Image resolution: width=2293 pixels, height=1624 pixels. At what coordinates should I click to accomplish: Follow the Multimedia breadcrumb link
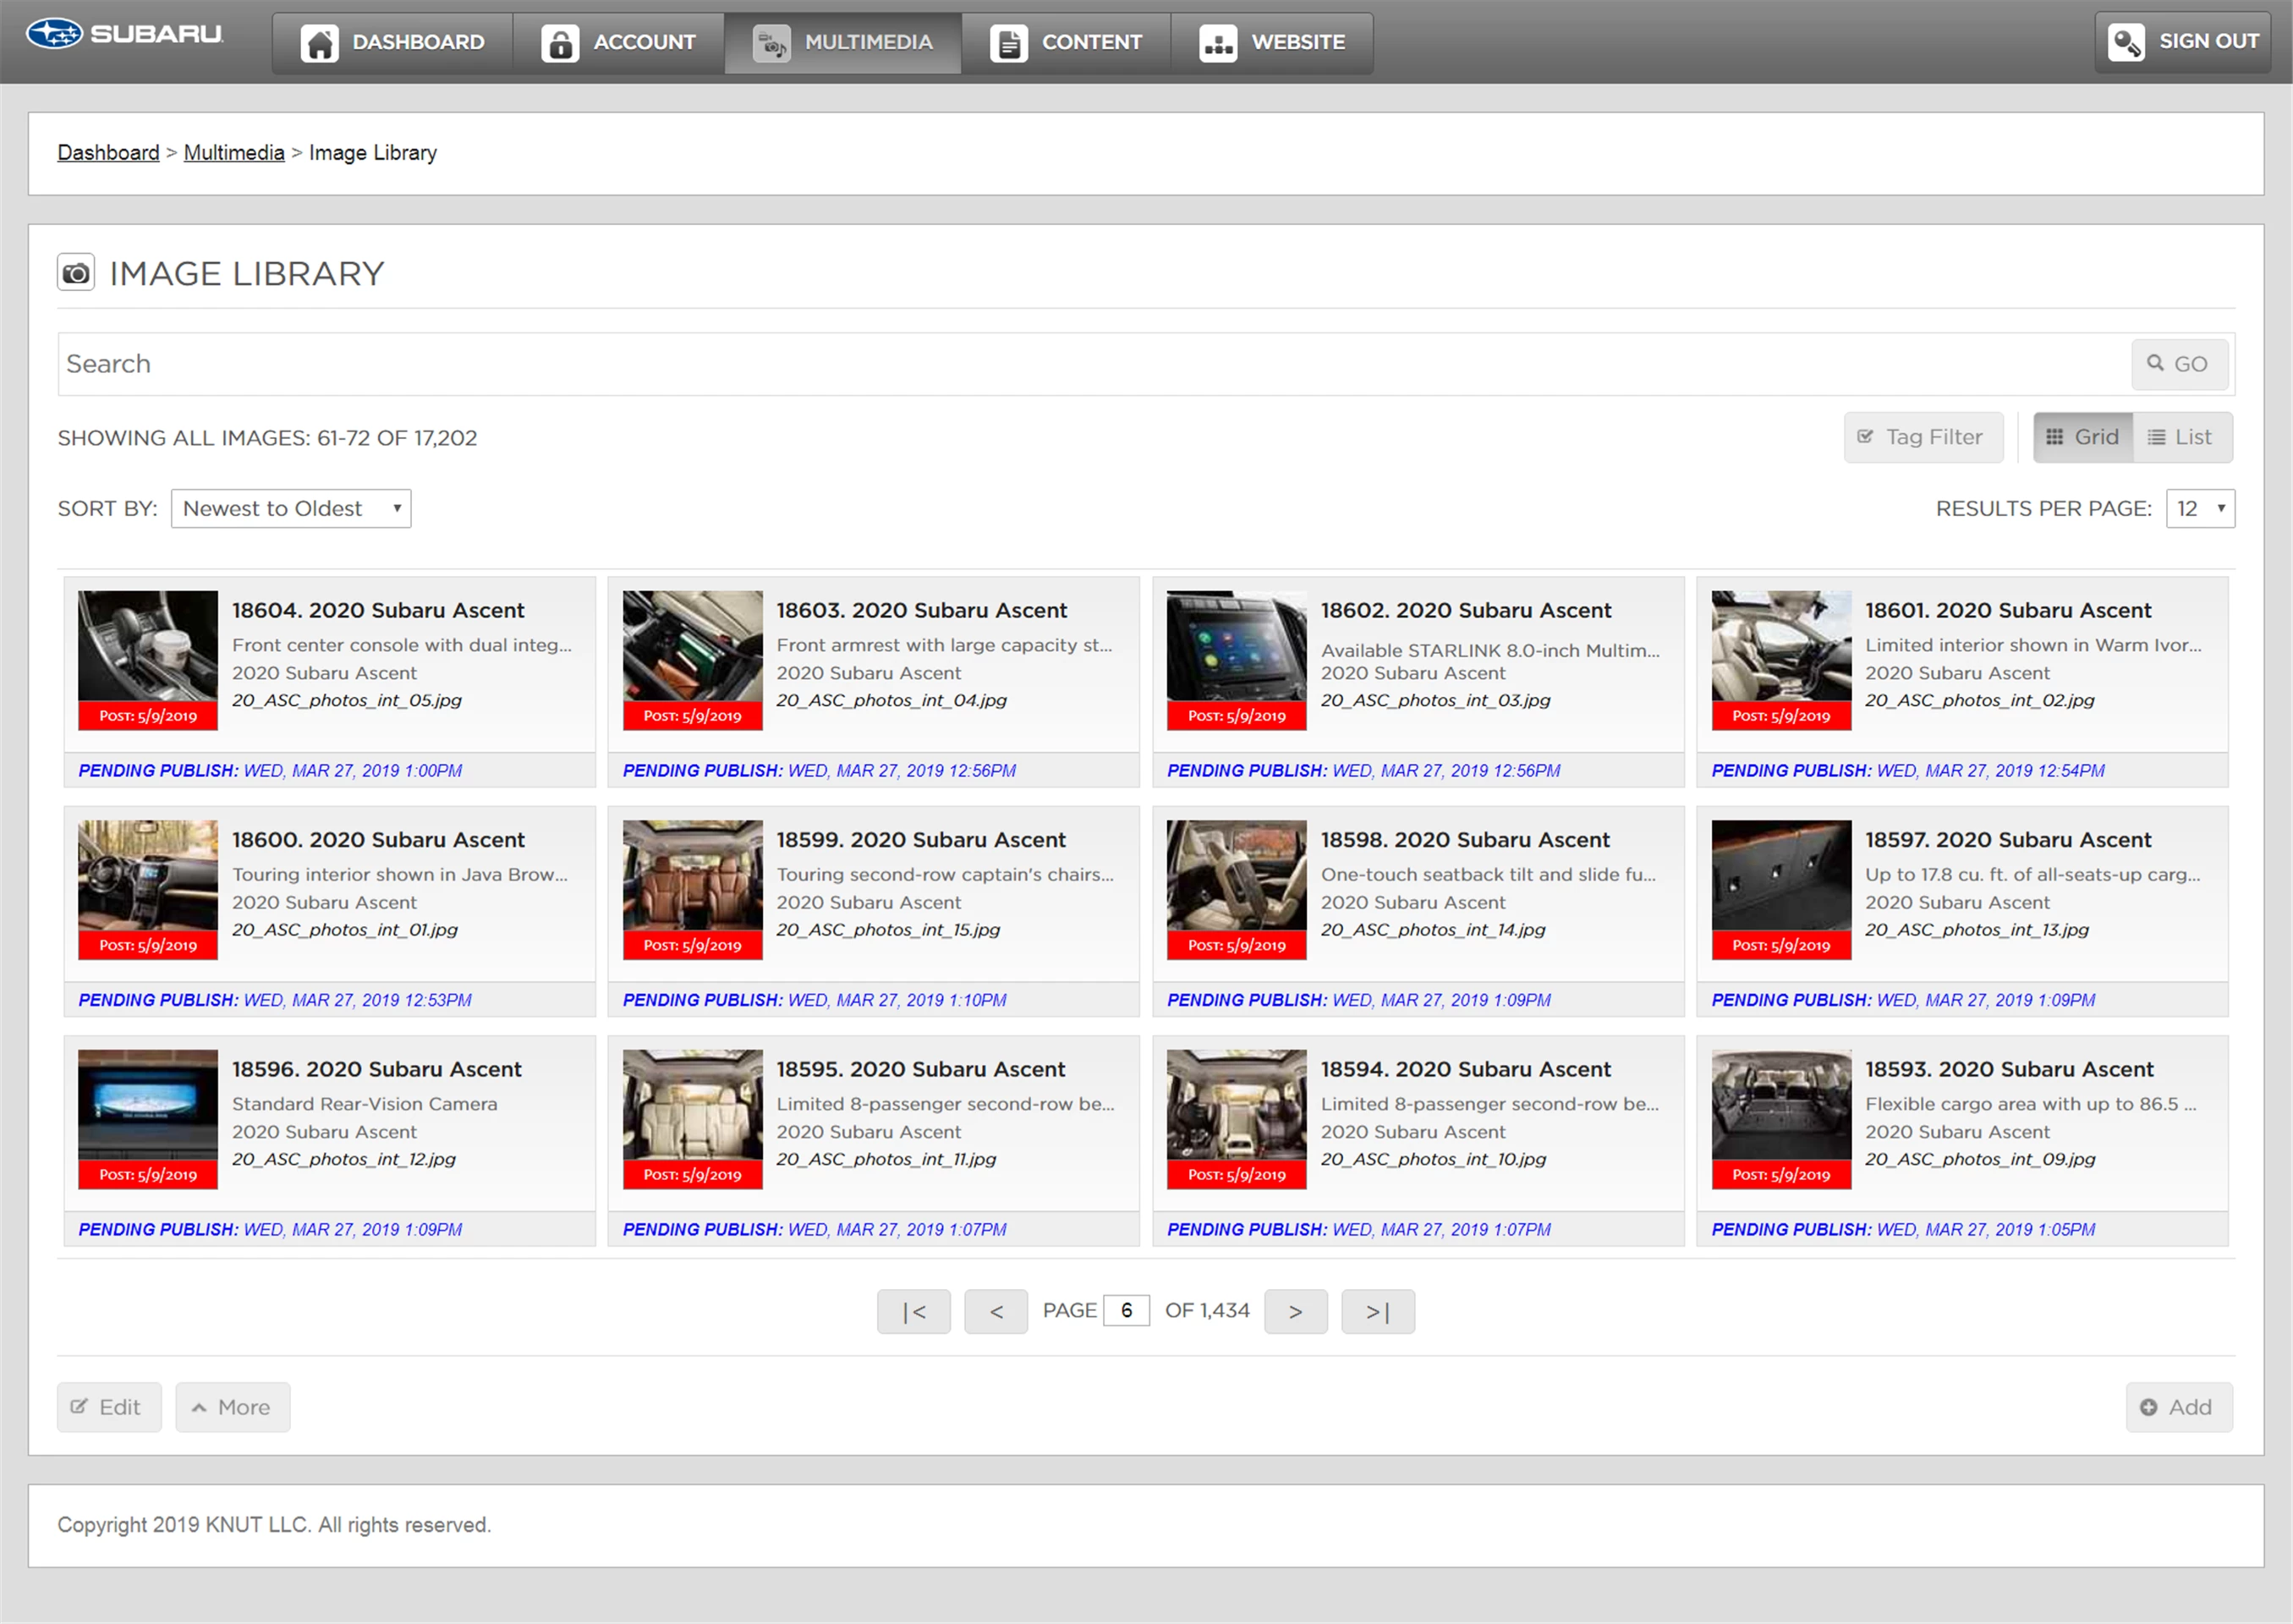click(x=234, y=153)
